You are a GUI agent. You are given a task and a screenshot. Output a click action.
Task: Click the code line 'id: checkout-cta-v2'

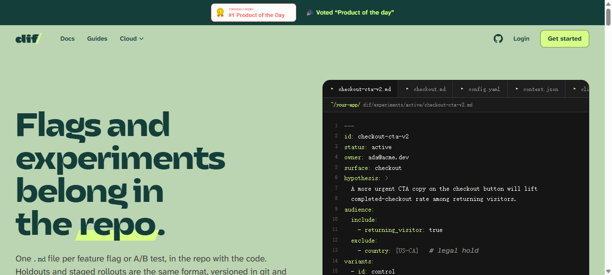click(x=376, y=137)
